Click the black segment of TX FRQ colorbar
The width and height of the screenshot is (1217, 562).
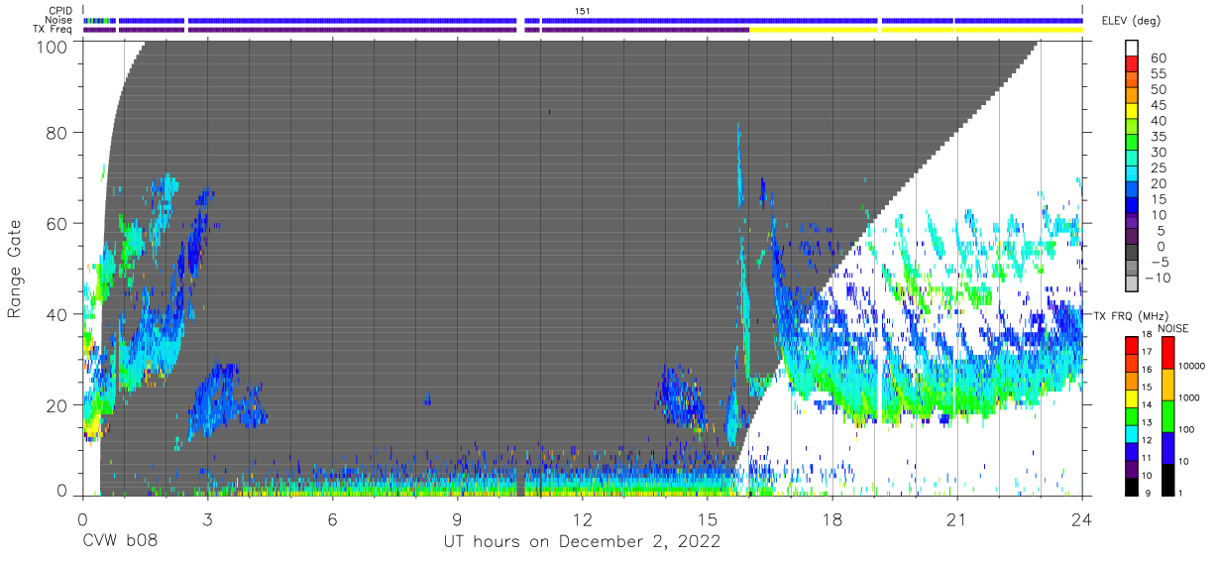1132,487
